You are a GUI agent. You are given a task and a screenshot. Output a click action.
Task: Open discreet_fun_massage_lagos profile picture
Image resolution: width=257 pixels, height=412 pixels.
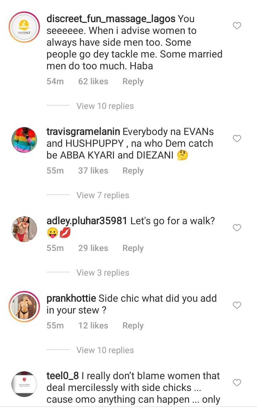[x=25, y=27]
